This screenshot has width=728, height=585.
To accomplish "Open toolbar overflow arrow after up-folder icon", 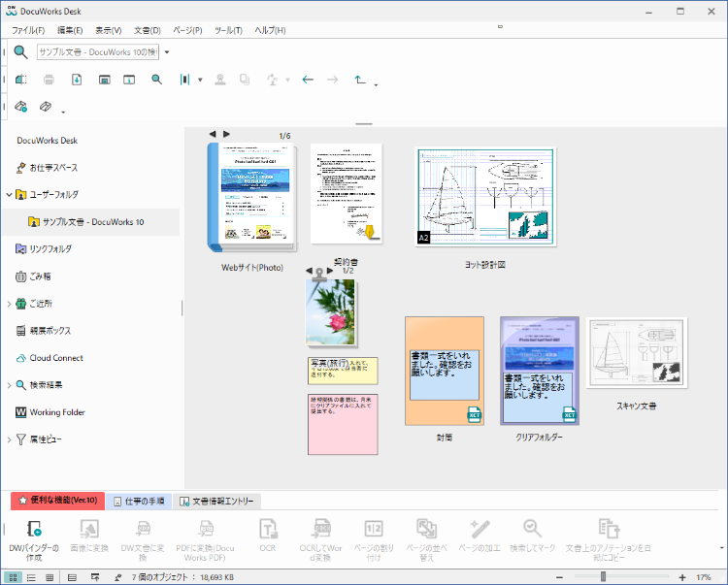I will (x=376, y=85).
